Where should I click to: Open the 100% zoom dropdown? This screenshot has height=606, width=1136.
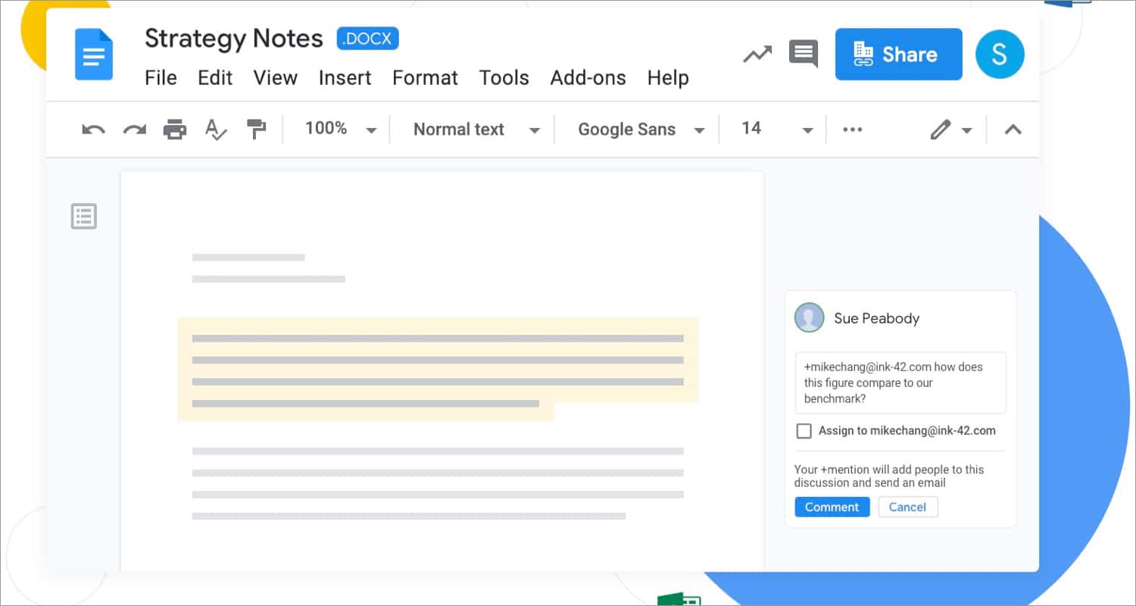(341, 130)
